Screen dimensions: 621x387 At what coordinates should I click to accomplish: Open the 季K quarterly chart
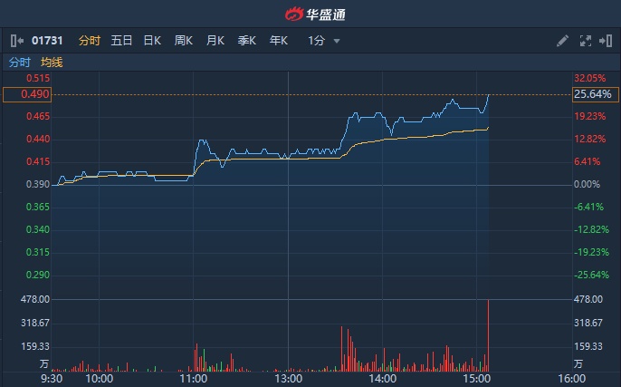click(x=247, y=41)
